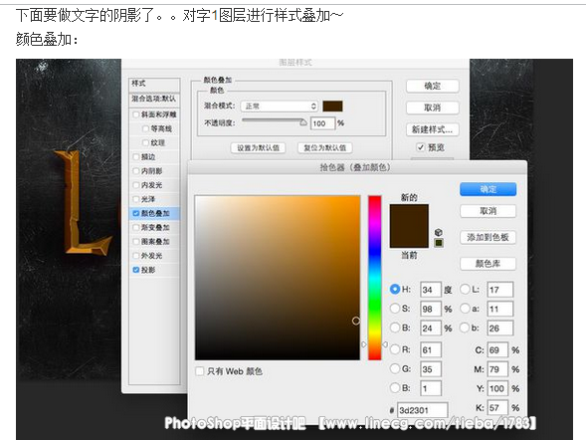
Task: Check the 只有 Web 颜色 checkbox
Action: [200, 371]
